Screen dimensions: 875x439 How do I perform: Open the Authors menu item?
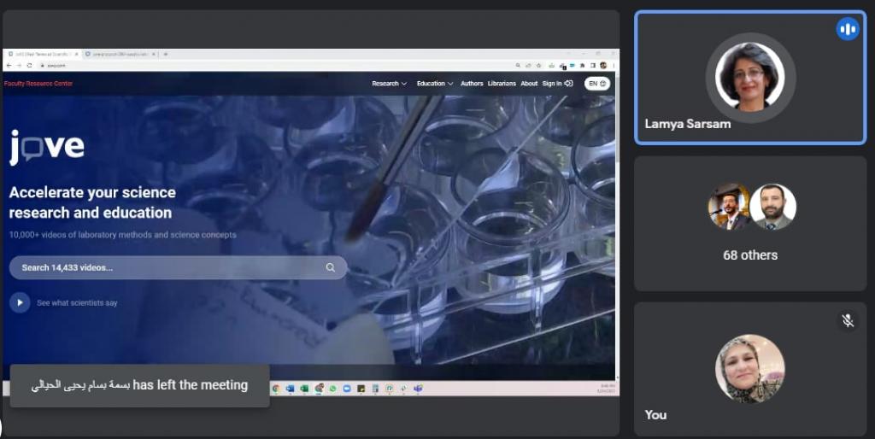click(x=472, y=84)
